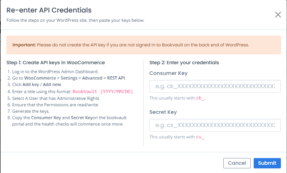Click the Generate the keys step
Viewport: 287px width, 173px height.
pos(30,111)
